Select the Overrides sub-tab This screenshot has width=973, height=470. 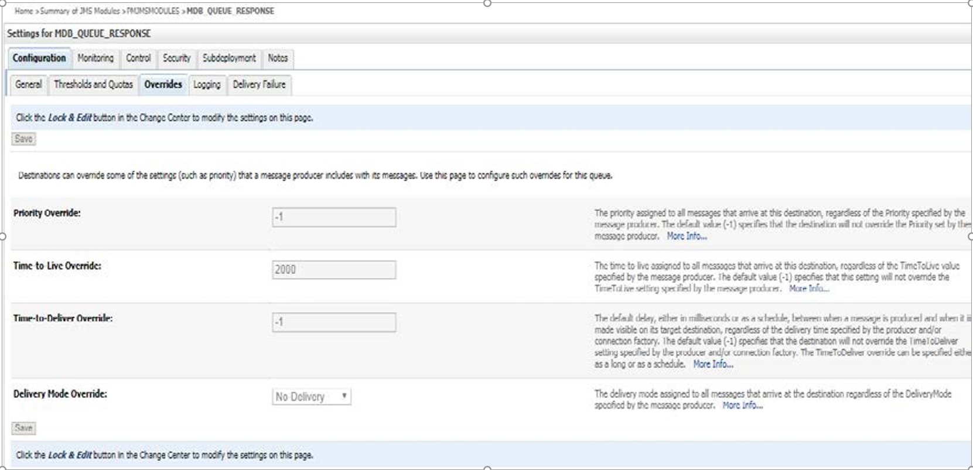pos(163,84)
